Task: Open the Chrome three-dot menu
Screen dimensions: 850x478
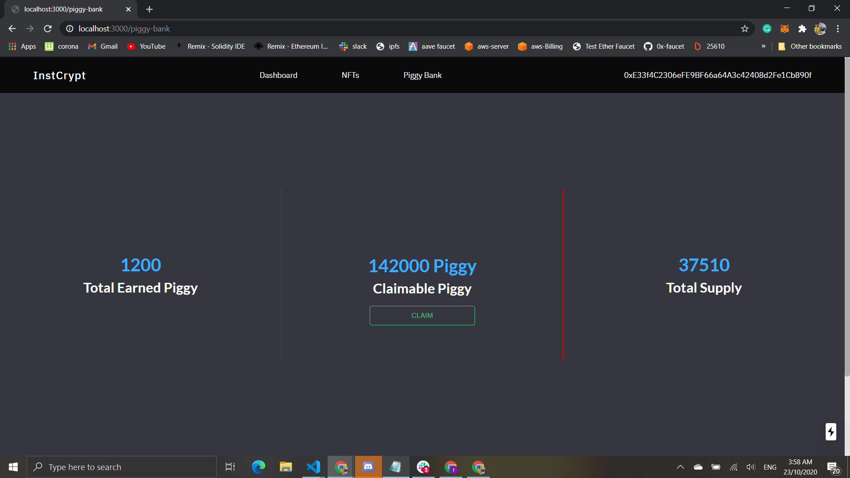Action: tap(838, 29)
